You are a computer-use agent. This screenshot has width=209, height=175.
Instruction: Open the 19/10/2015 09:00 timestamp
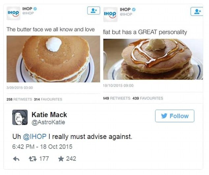point(118,86)
